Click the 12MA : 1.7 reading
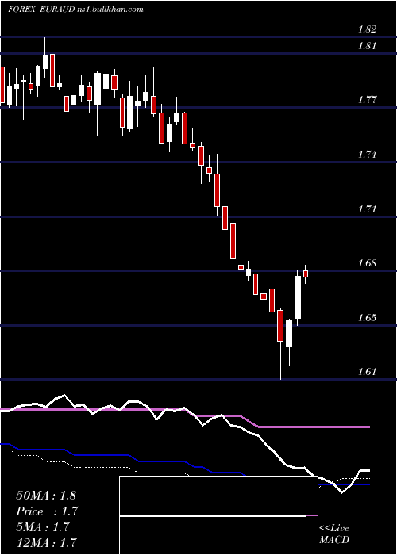 point(46,542)
